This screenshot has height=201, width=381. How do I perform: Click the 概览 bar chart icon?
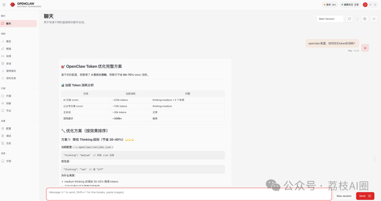click(x=3, y=41)
